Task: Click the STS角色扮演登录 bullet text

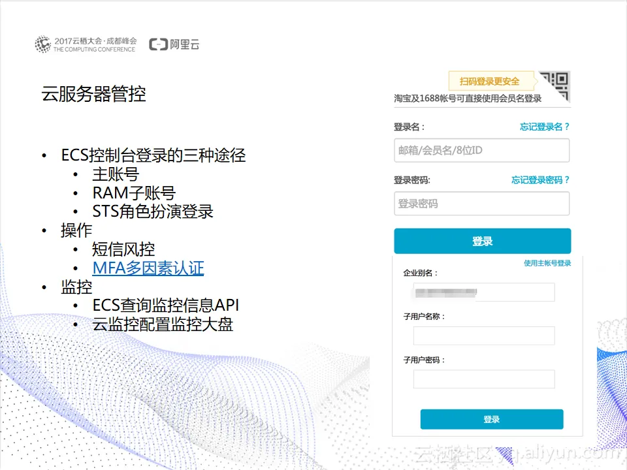Action: (153, 211)
